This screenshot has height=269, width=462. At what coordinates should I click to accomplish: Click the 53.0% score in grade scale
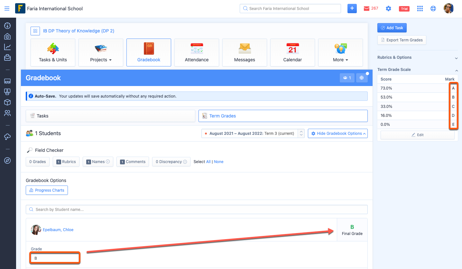point(386,97)
